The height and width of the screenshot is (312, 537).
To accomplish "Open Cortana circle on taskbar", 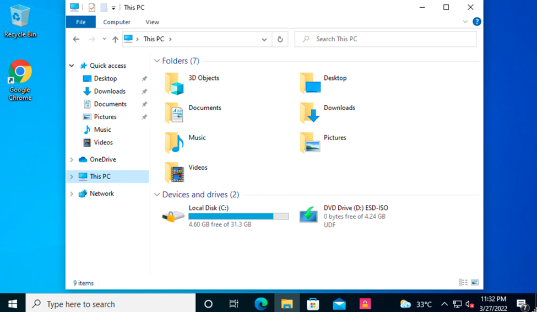I will click(208, 304).
